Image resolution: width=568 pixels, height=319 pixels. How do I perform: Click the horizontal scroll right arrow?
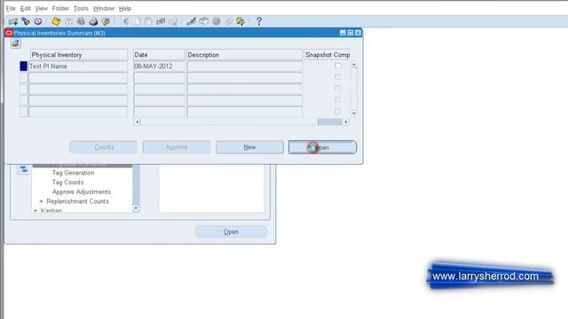346,122
